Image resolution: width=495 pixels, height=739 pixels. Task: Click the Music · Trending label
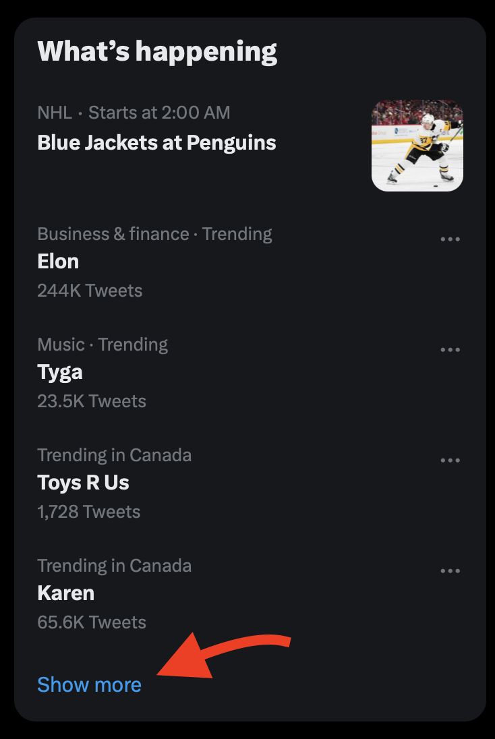tap(103, 345)
